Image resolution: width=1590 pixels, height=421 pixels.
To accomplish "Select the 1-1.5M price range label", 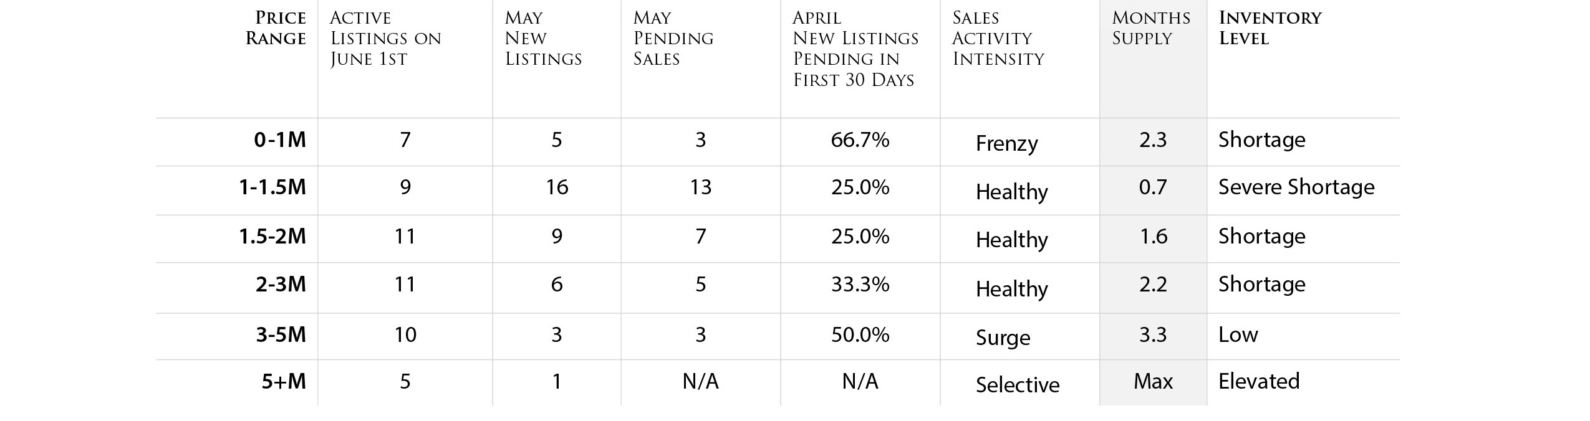I will [x=272, y=187].
